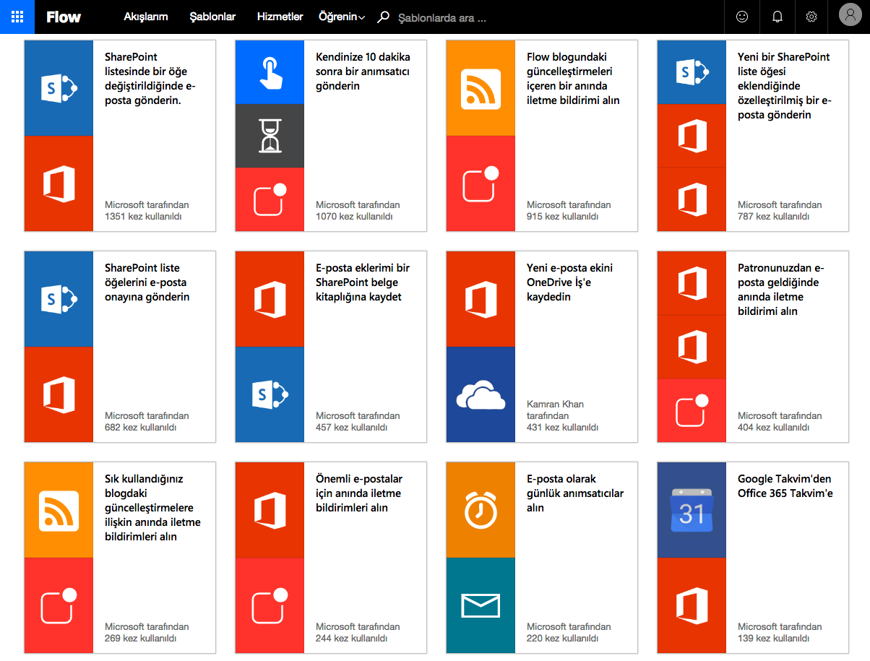
Task: Open 'Patronunuzdan e-posta geldiğinde' template title
Action: pyautogui.click(x=781, y=290)
